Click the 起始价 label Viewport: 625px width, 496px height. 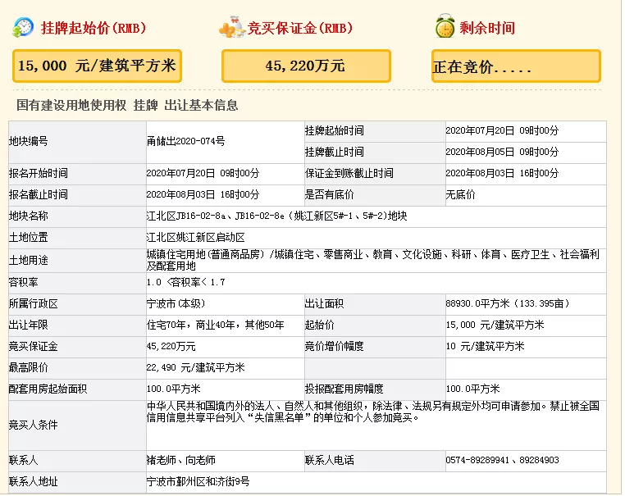click(320, 325)
